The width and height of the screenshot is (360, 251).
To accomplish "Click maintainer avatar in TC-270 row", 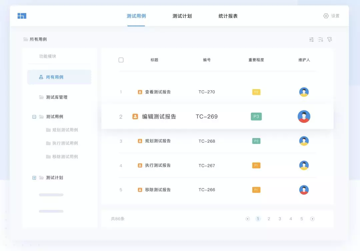I will 304,92.
